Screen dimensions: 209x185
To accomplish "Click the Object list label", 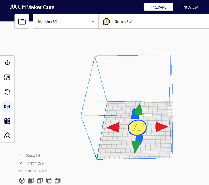I will point(33,155).
